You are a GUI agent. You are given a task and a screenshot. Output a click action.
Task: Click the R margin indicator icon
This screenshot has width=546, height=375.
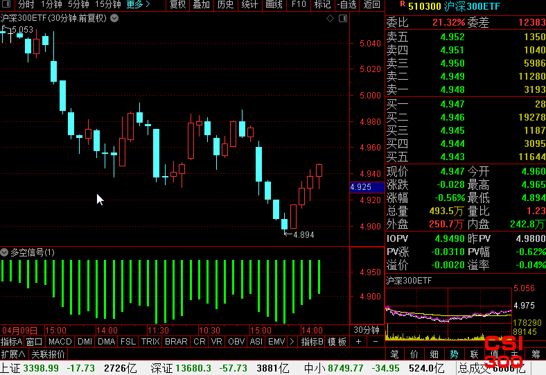tap(403, 4)
